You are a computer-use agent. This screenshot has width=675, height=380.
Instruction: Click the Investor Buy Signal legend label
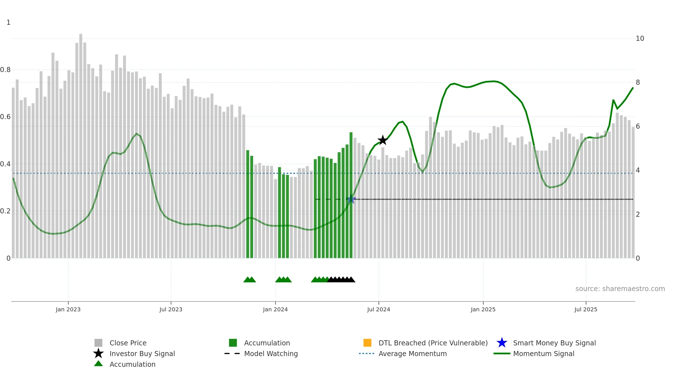[x=142, y=354]
